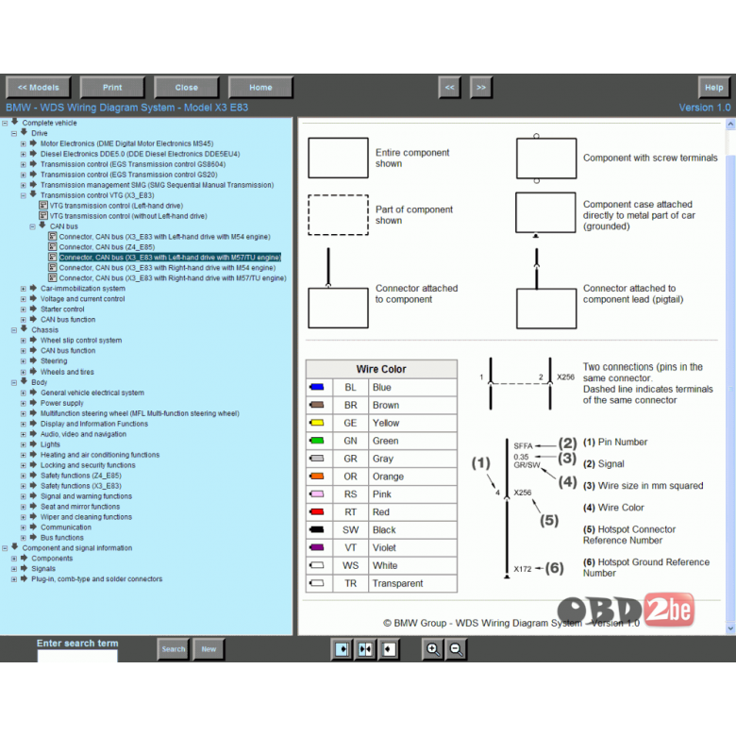Collapse the Drive tree node
Screen dimensions: 736x736
point(14,133)
